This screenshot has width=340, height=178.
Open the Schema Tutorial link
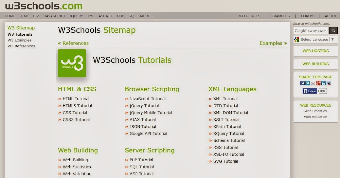click(x=229, y=140)
